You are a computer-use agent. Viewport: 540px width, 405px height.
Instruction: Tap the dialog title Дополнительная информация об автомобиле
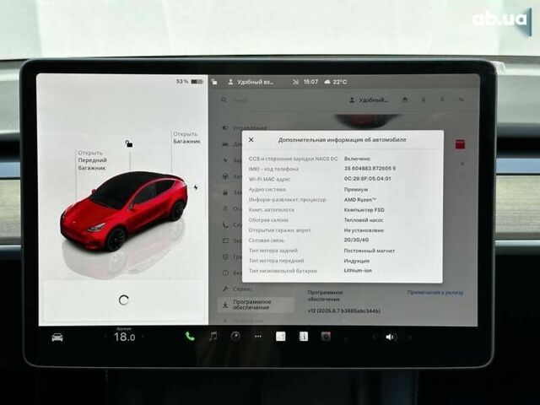tap(342, 139)
